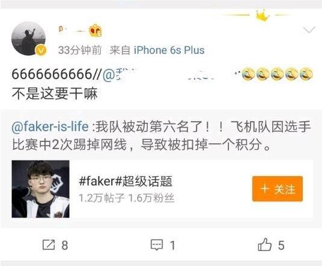
Task: Follow the topic with 关注 button
Action: point(278,189)
